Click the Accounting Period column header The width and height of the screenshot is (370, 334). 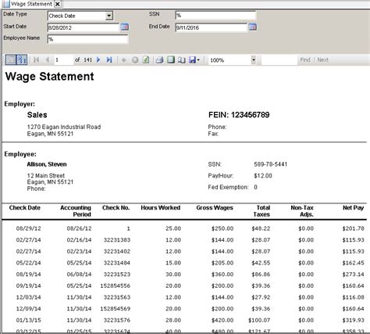[x=76, y=211]
